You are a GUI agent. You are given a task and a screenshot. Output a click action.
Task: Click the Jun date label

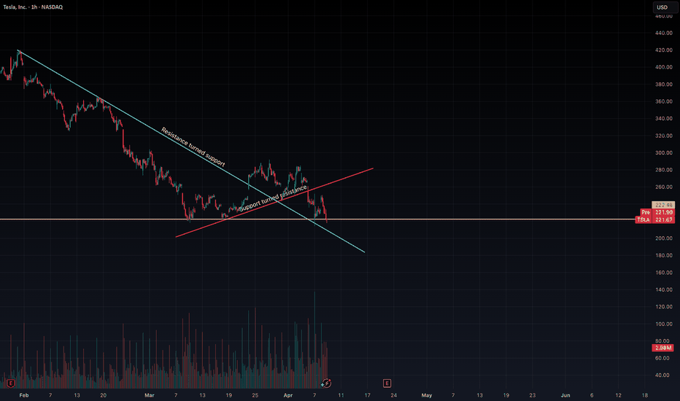[x=565, y=395]
